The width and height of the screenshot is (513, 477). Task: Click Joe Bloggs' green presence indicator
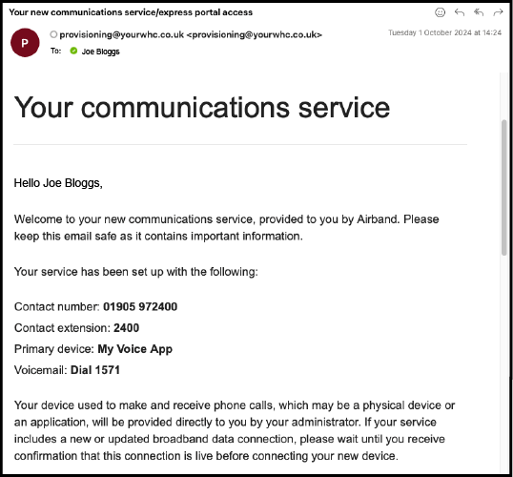(x=73, y=51)
